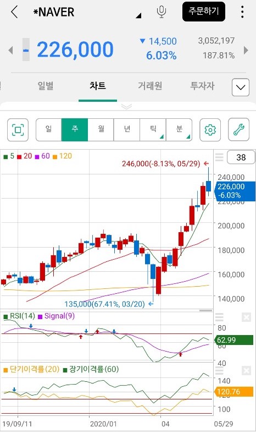Image resolution: width=256 pixels, height=433 pixels.
Task: Open the 거래원 tab
Action: pos(150,86)
